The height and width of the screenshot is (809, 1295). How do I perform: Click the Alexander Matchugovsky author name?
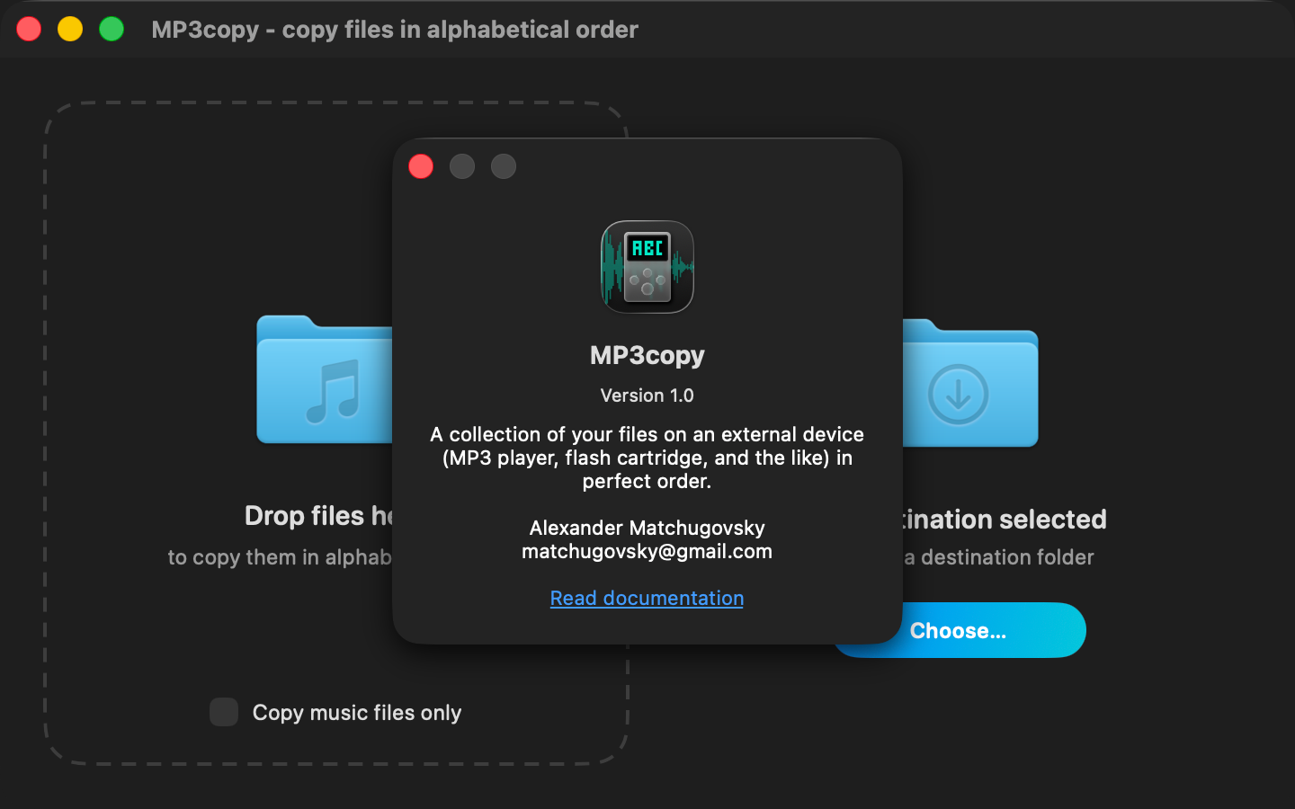[x=647, y=528]
